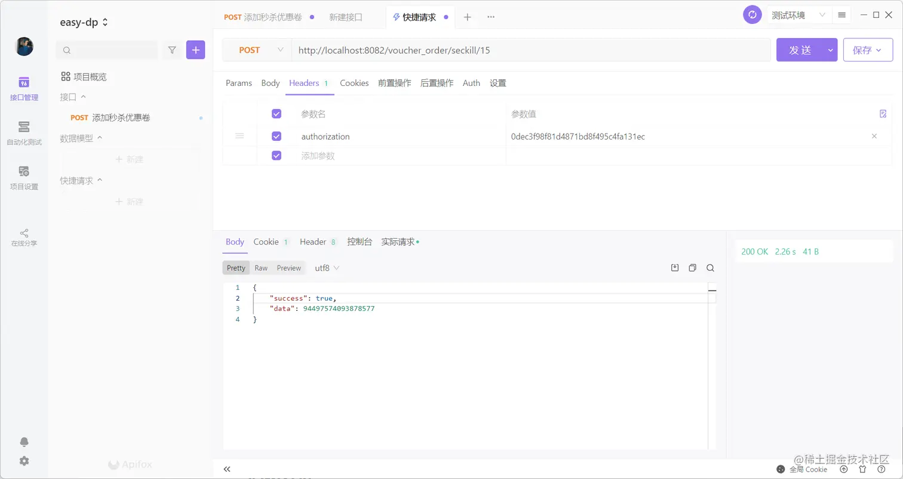The height and width of the screenshot is (479, 903).
Task: Click the user avatar
Action: (24, 47)
